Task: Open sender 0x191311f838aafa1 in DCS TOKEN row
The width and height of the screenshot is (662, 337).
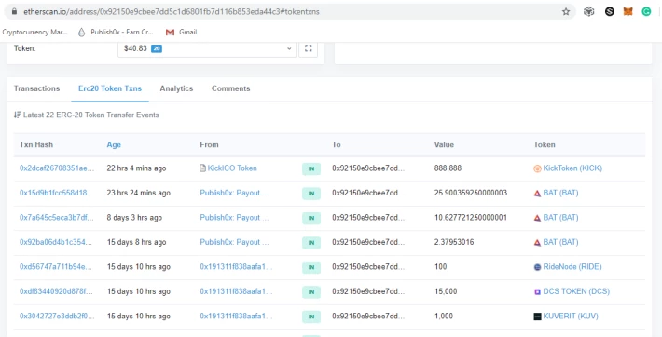Action: point(237,291)
